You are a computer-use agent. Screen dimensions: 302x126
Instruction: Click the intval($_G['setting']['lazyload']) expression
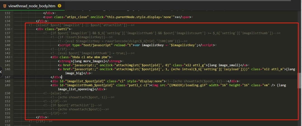click(213, 69)
